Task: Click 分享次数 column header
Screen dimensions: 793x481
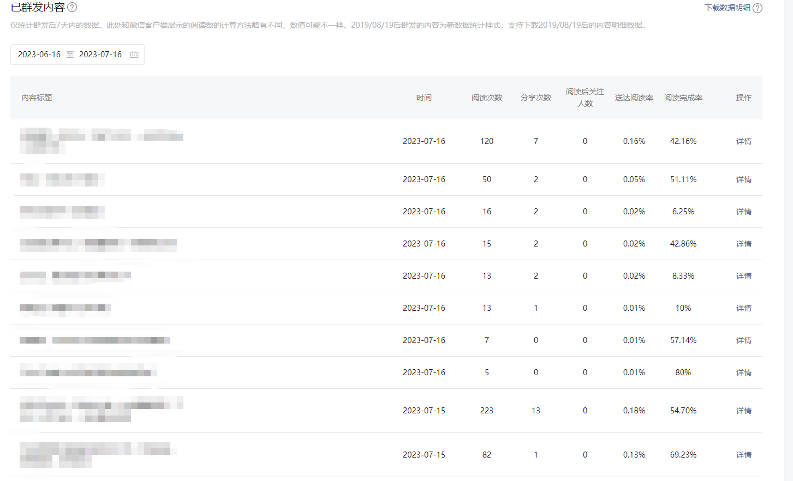Action: click(536, 98)
